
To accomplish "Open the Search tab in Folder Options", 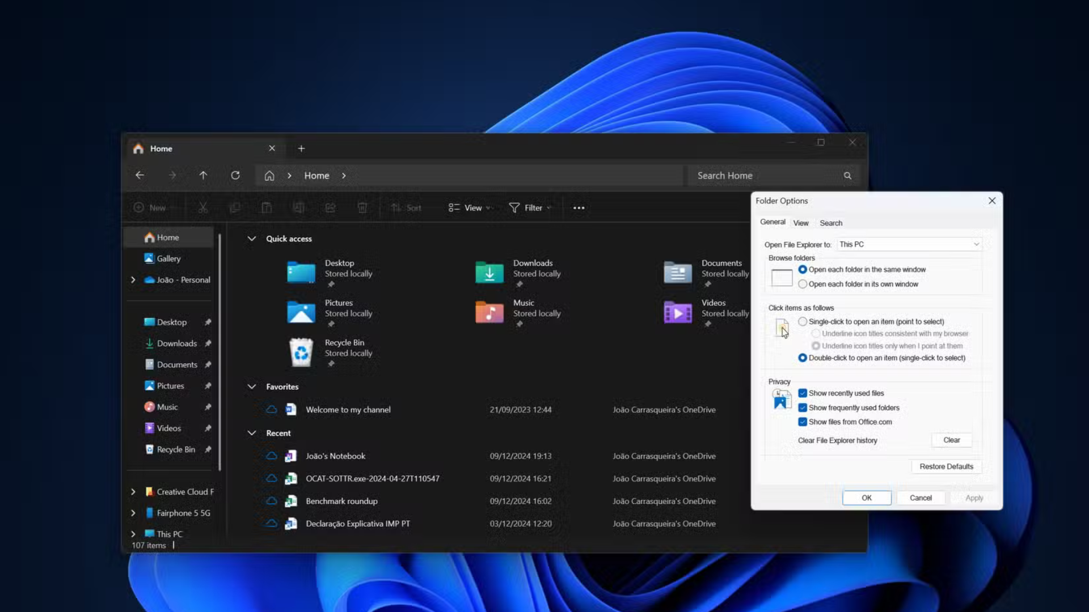I will point(830,222).
